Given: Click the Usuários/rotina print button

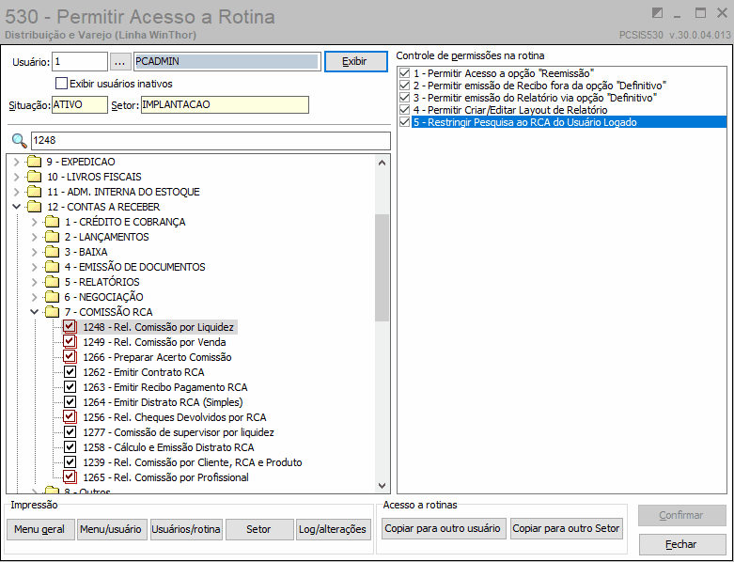Looking at the screenshot, I should click(x=186, y=529).
